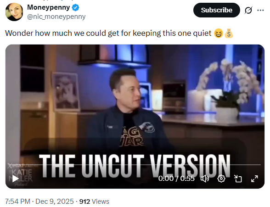
Task: Mute the video using the speaker icon
Action: coord(205,179)
